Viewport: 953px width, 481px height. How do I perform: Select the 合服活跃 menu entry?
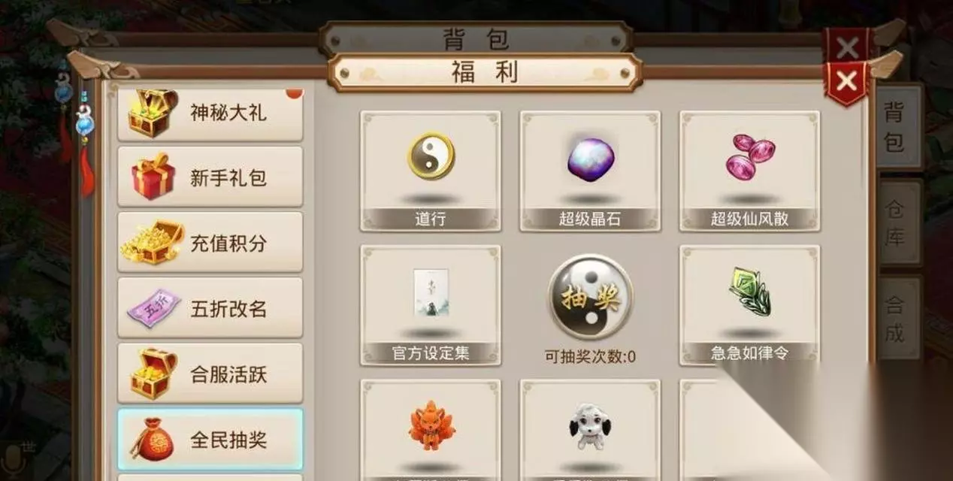pos(210,374)
